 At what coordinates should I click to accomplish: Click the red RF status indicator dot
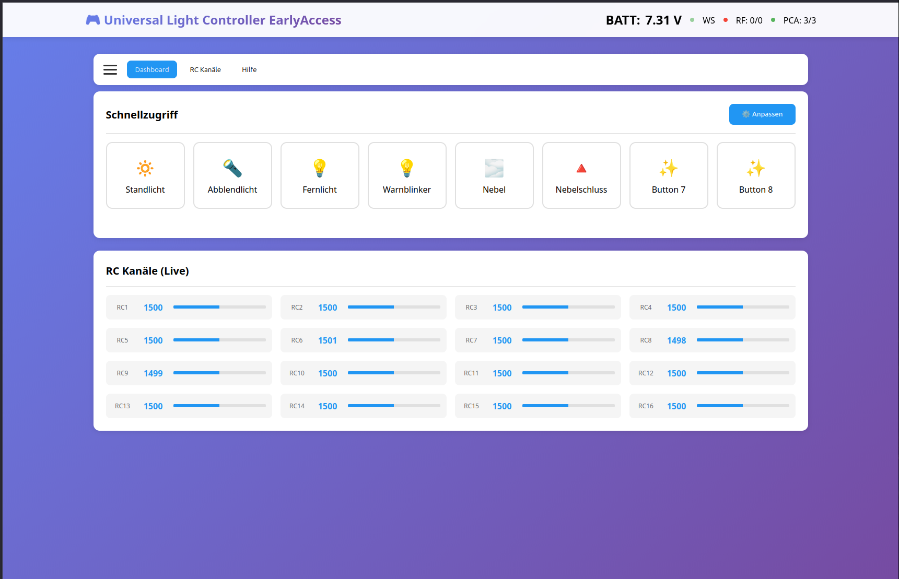726,20
